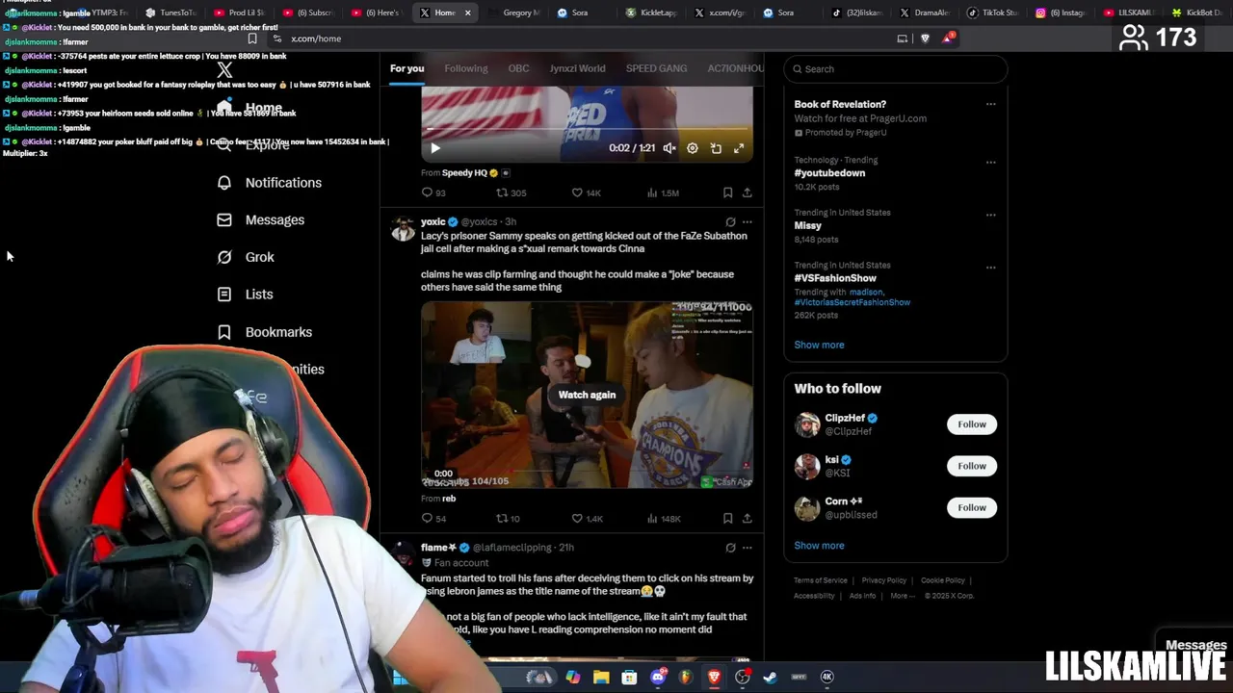
Task: Switch to the Following tab
Action: click(465, 68)
